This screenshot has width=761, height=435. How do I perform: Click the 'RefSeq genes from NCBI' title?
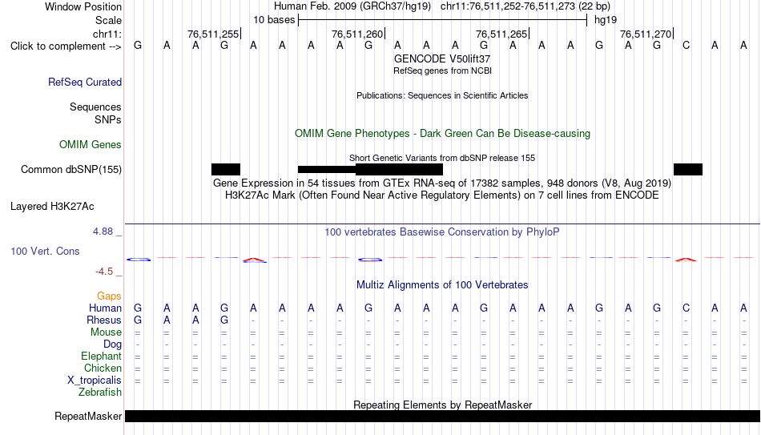point(443,70)
